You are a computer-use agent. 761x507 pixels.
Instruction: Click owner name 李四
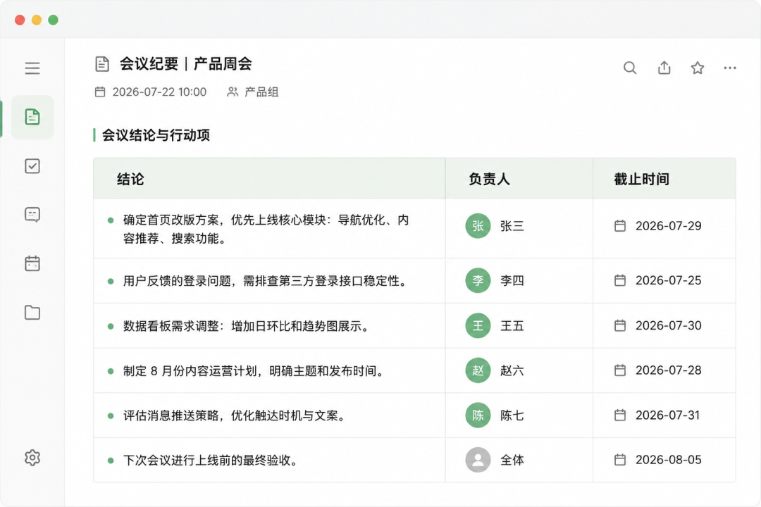tap(512, 281)
